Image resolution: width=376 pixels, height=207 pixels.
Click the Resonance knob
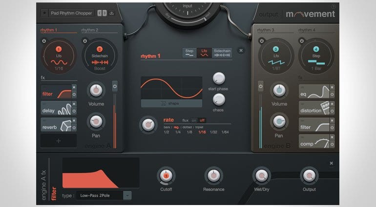click(x=214, y=176)
